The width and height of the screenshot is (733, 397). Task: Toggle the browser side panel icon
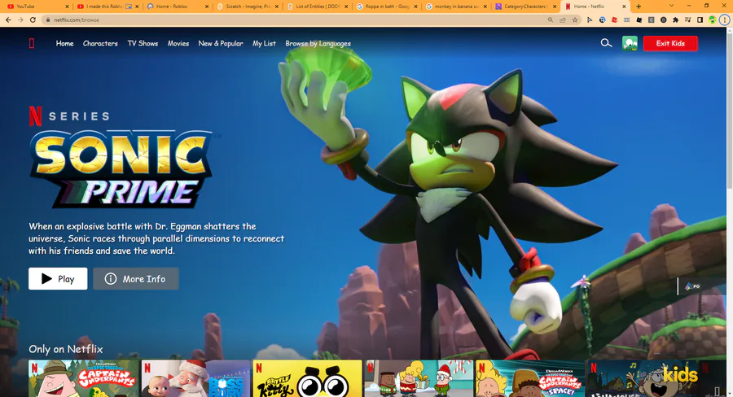[x=700, y=20]
